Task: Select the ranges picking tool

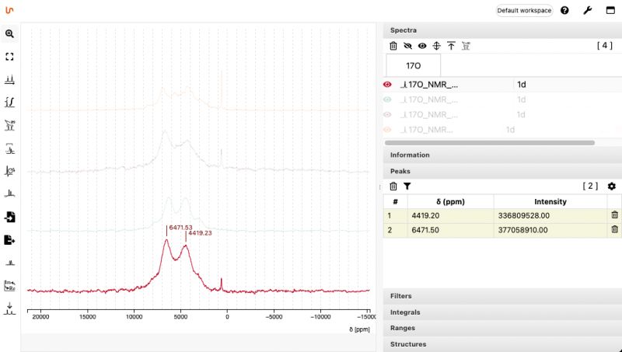Action: (9, 126)
